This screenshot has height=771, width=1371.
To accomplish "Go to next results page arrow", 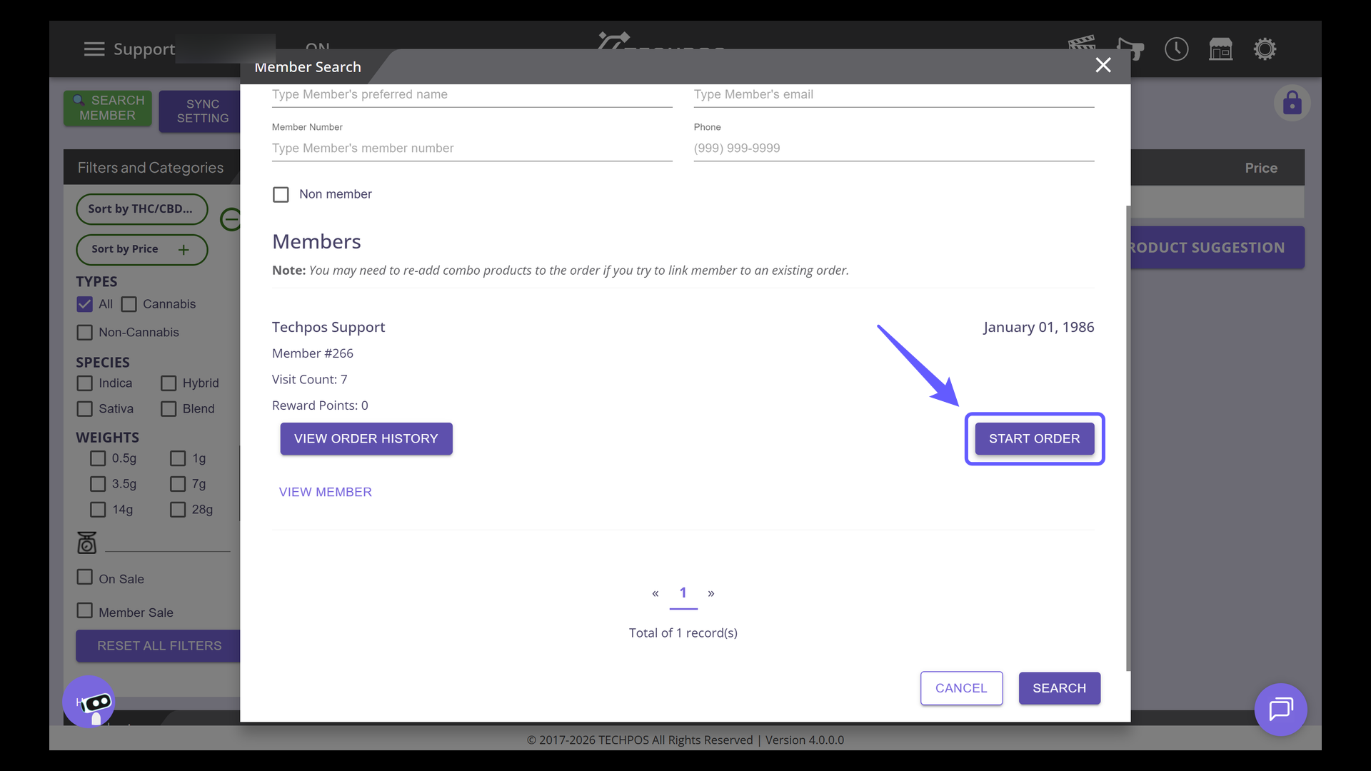I will [x=710, y=593].
